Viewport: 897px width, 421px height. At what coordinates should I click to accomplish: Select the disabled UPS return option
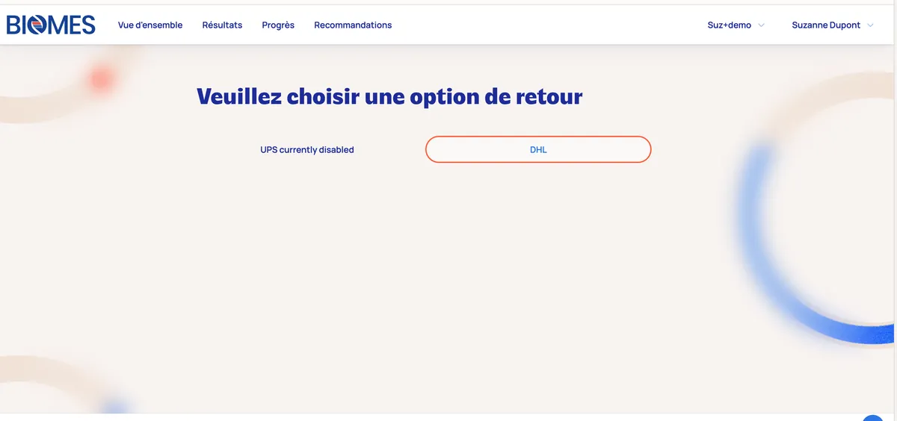(x=307, y=150)
